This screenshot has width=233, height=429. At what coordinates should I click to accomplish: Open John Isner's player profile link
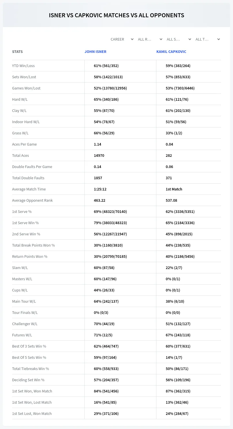(95, 52)
